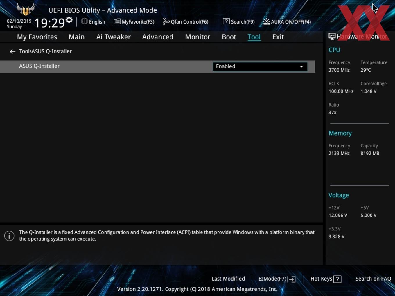This screenshot has width=395, height=296.
Task: Click the 02/10/2019 date
Action: click(x=19, y=21)
